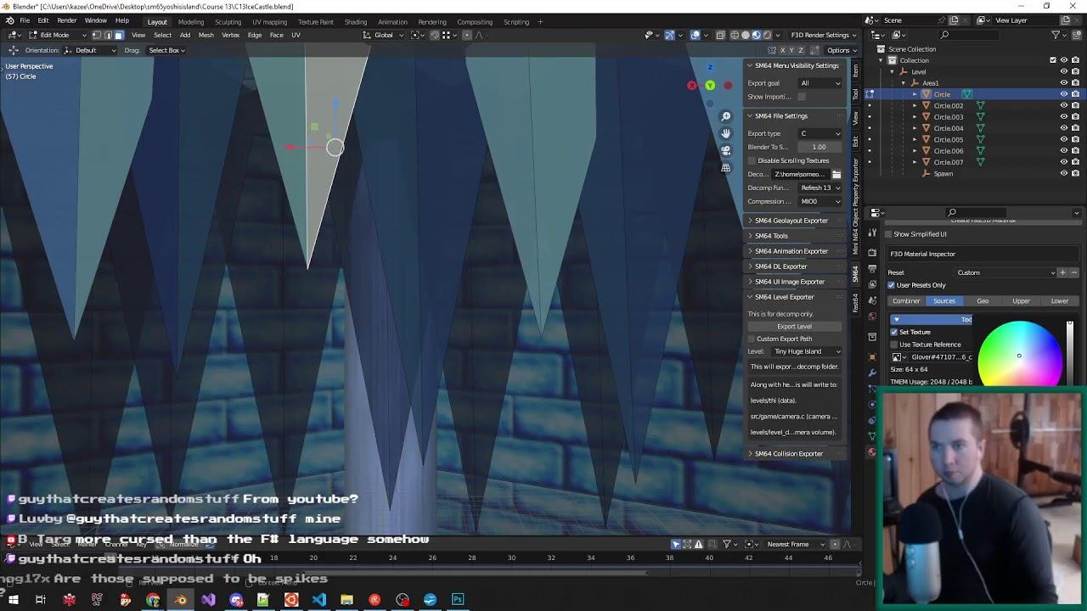Remove preset with minus button
The width and height of the screenshot is (1087, 611).
coord(1073,272)
